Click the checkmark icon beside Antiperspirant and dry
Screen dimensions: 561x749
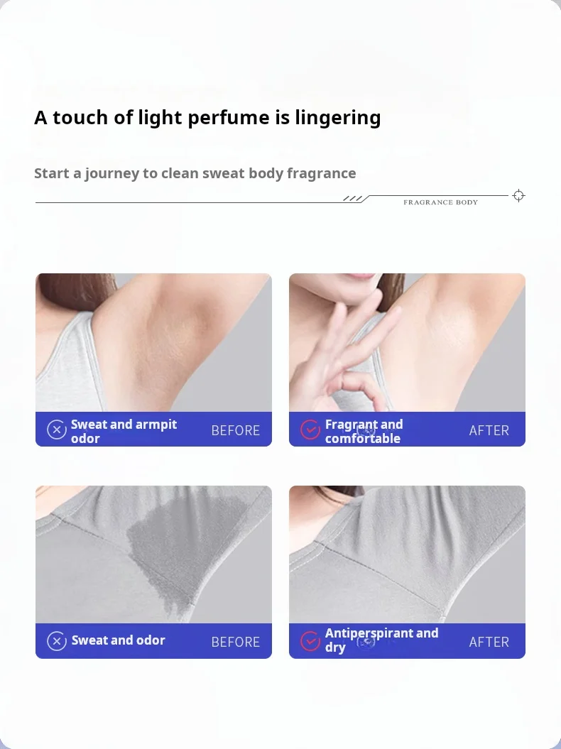tap(310, 641)
